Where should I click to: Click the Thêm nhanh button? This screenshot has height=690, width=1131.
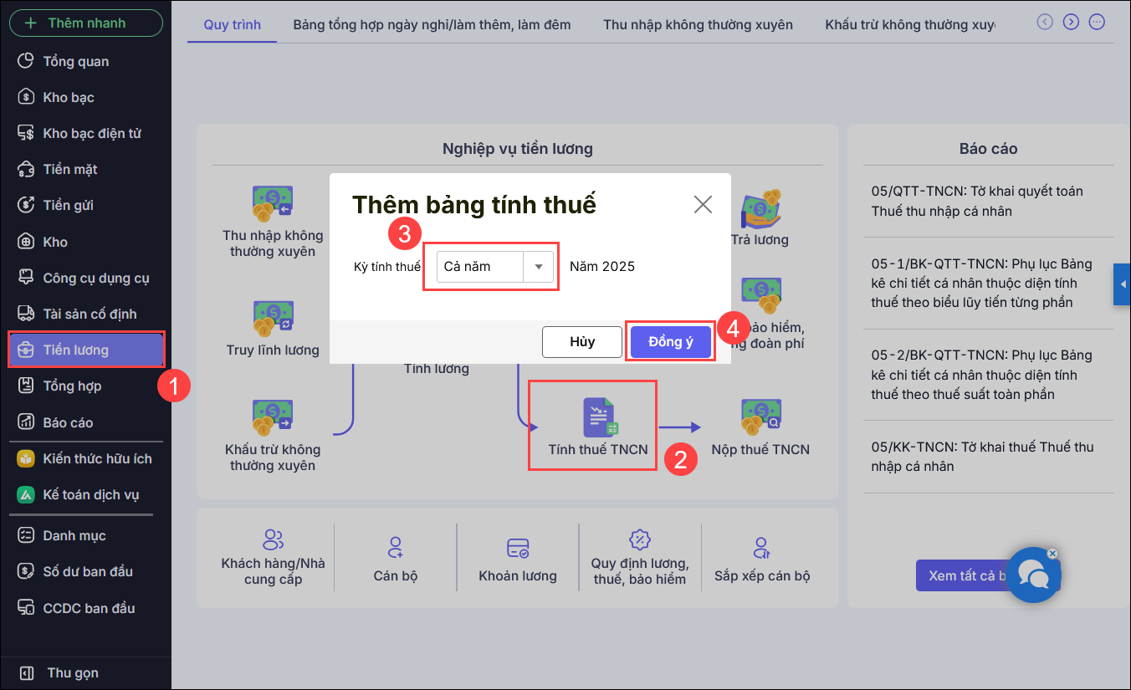click(86, 23)
